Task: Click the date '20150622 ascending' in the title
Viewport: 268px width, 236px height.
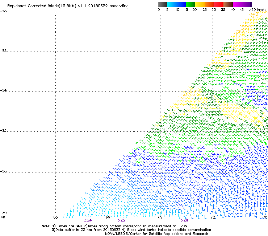Action: coord(108,6)
